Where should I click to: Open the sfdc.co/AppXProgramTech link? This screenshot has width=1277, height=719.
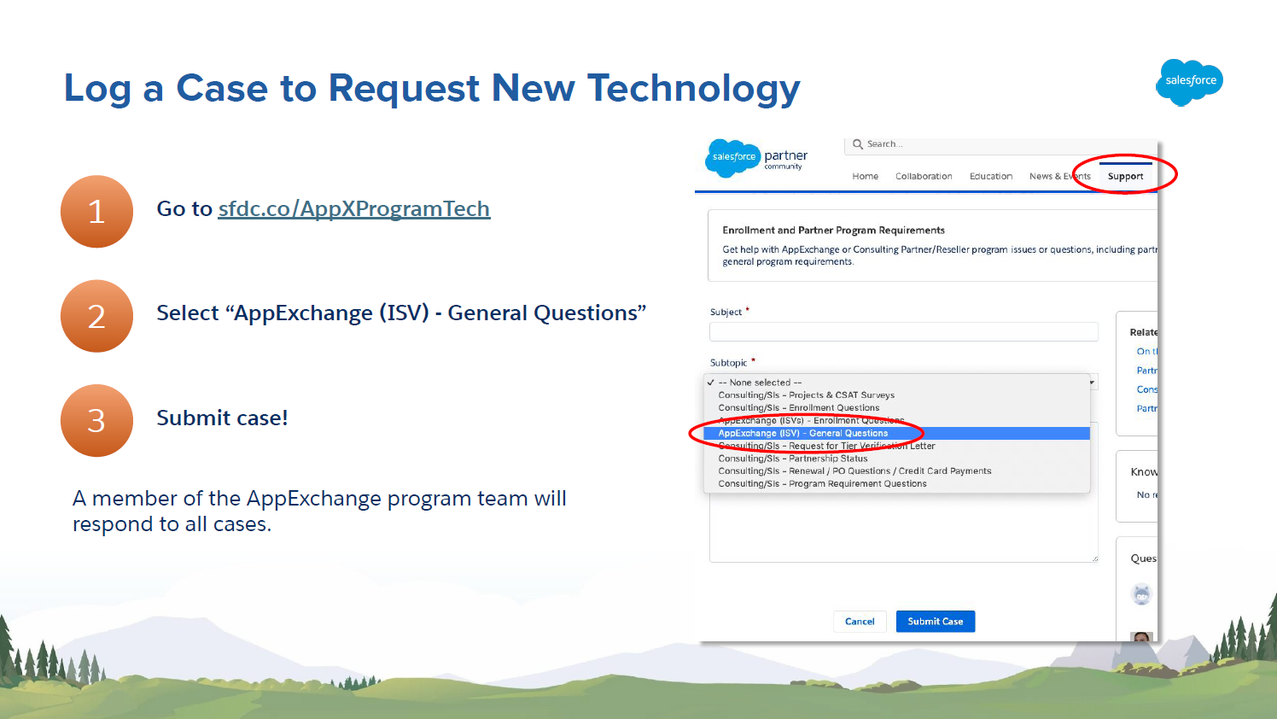(x=353, y=209)
